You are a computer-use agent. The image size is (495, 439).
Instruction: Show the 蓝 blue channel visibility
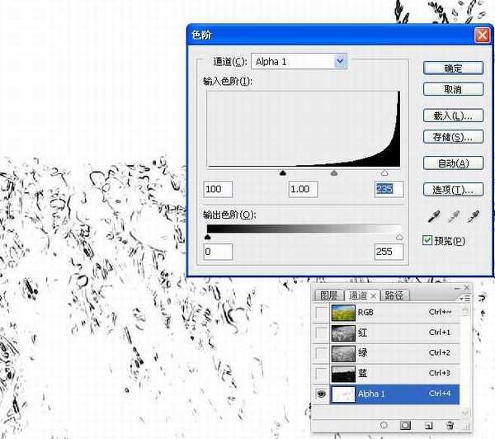tap(321, 373)
